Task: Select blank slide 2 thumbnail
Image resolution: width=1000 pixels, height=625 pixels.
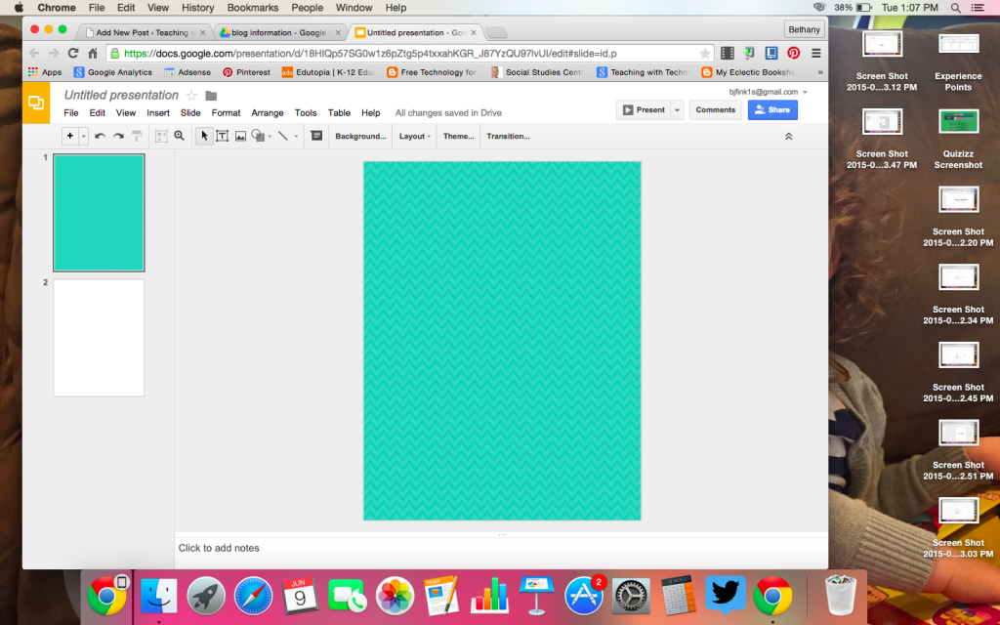Action: 99,337
